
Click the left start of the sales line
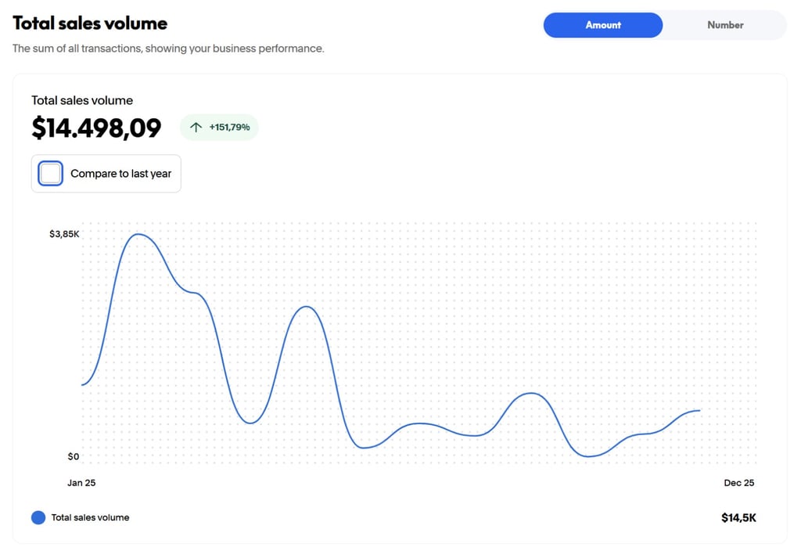(82, 384)
